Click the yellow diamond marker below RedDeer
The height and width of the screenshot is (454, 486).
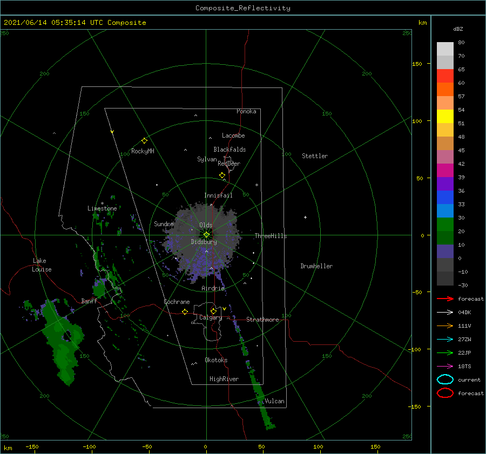pos(222,175)
